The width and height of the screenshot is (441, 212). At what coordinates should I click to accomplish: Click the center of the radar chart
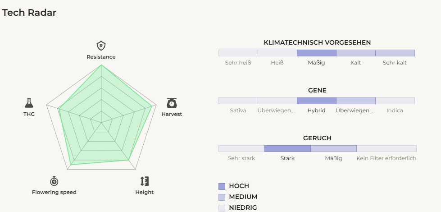(x=101, y=122)
